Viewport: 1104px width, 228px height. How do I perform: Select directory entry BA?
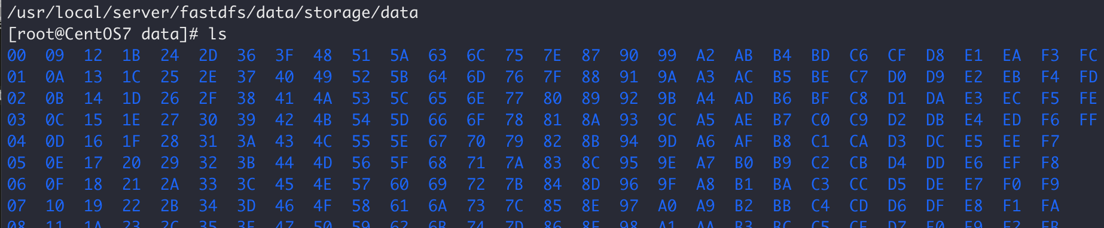pos(782,184)
